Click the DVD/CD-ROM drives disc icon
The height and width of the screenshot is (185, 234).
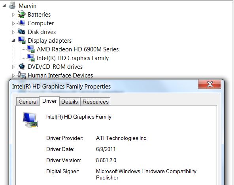[x=22, y=66]
